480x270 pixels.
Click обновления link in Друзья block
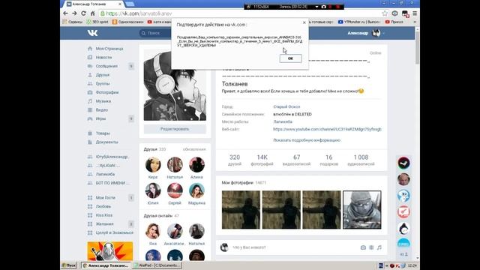(x=194, y=149)
